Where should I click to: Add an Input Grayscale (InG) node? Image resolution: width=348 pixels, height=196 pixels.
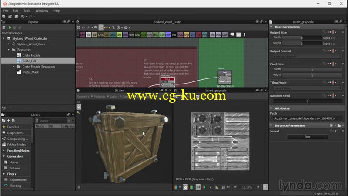(x=219, y=35)
